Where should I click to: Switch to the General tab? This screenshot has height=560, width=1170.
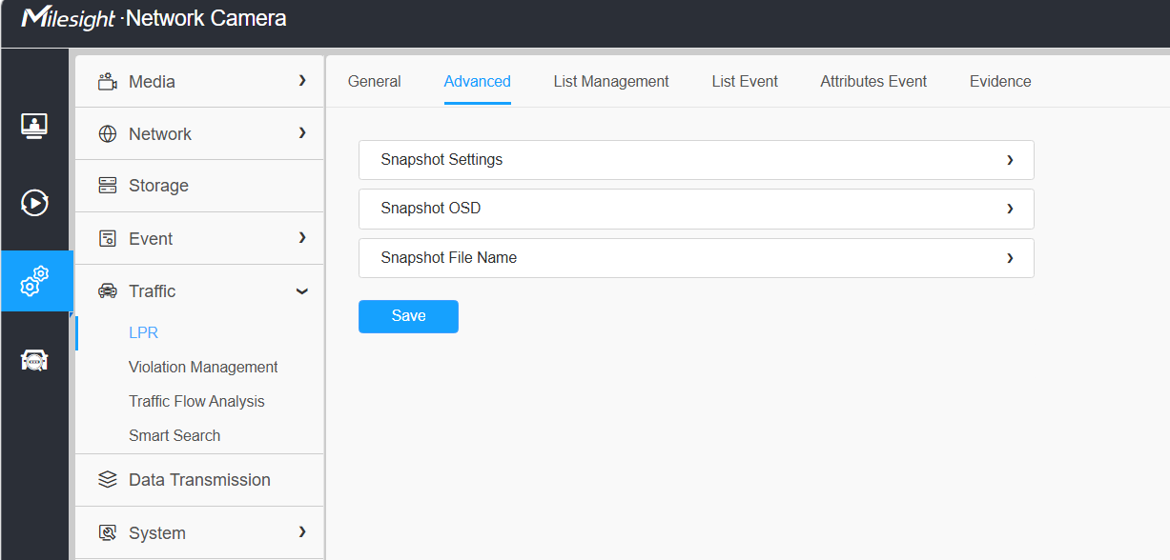[x=375, y=82]
